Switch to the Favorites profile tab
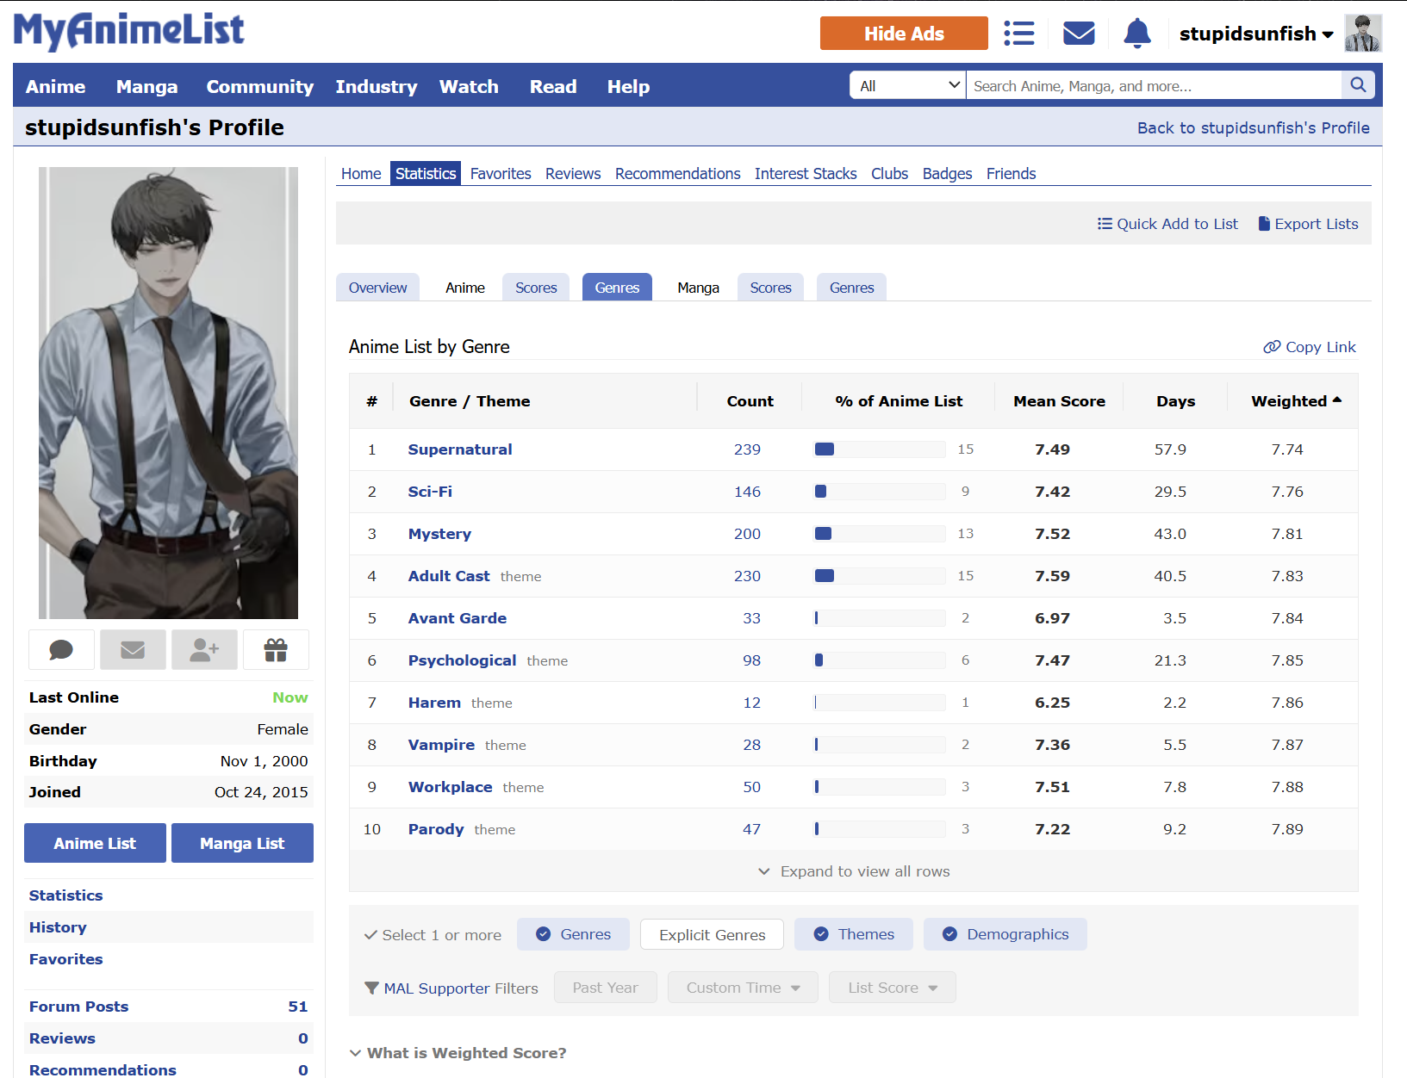This screenshot has height=1078, width=1407. tap(501, 174)
